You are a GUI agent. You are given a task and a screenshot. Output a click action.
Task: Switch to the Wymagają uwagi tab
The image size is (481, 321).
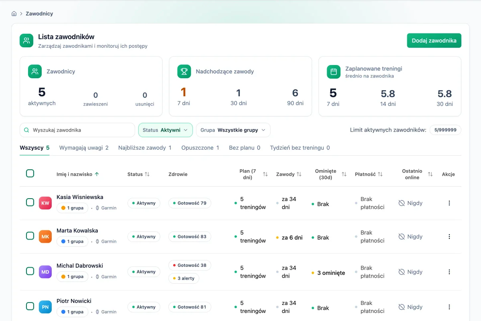(x=84, y=148)
